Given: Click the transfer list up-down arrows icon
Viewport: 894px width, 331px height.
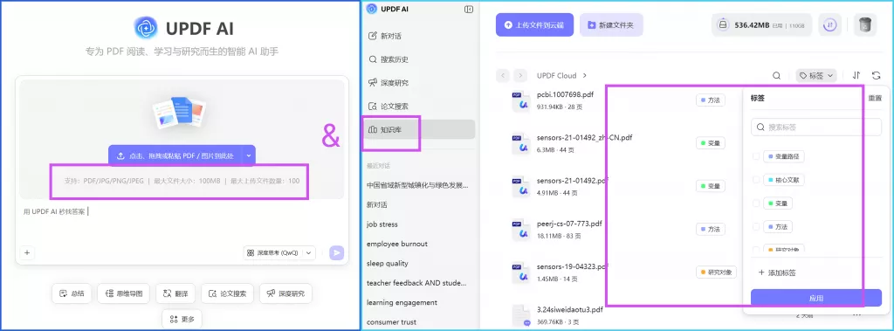Looking at the screenshot, I should coord(831,25).
